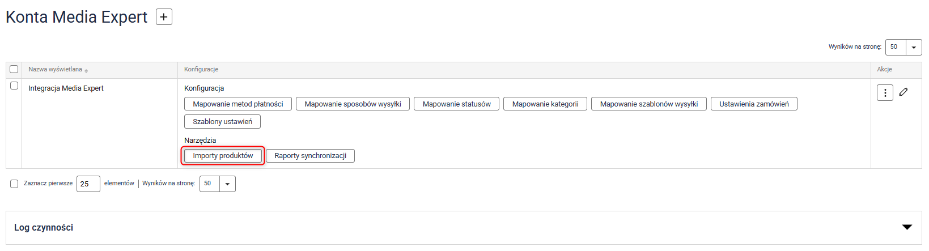
Task: Click the Narzędzia section label
Action: click(x=200, y=140)
